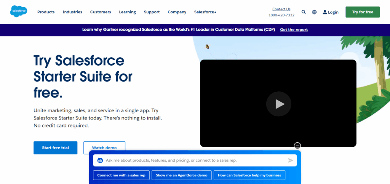Screen dimensions: 390x184
Task: Click the Agentforce bot icon in chat box
Action: (x=100, y=160)
